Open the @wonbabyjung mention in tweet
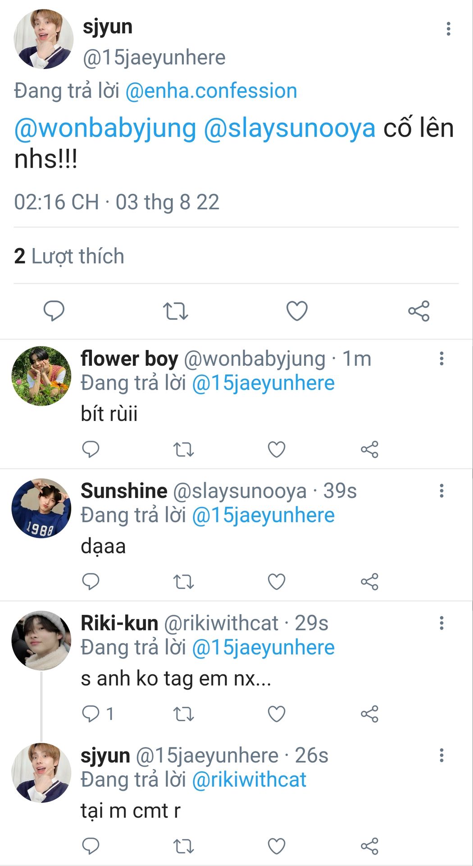473x866 pixels. 105,128
